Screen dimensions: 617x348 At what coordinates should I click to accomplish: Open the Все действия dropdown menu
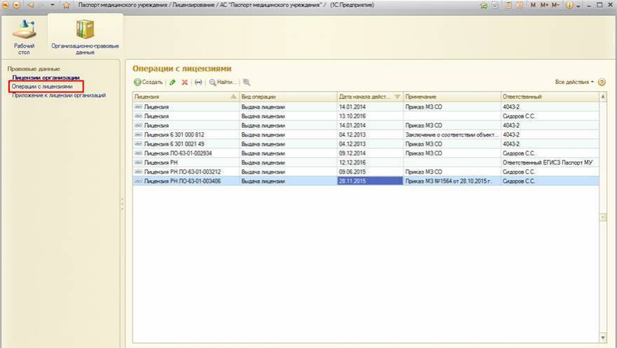pos(574,82)
